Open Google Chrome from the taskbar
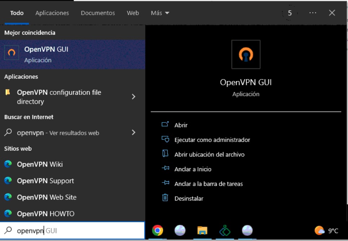Image resolution: width=348 pixels, height=241 pixels. click(157, 231)
